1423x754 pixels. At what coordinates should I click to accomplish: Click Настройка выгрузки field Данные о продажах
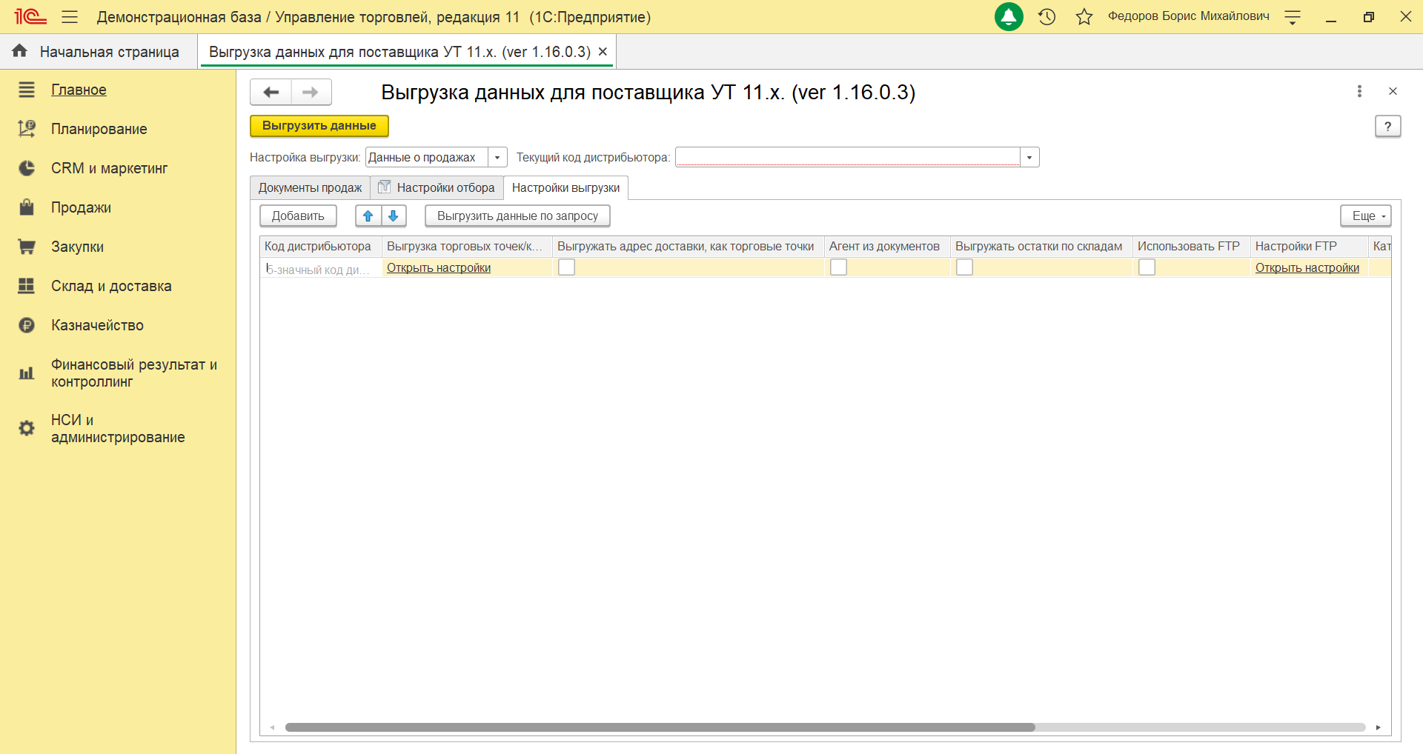click(x=427, y=157)
